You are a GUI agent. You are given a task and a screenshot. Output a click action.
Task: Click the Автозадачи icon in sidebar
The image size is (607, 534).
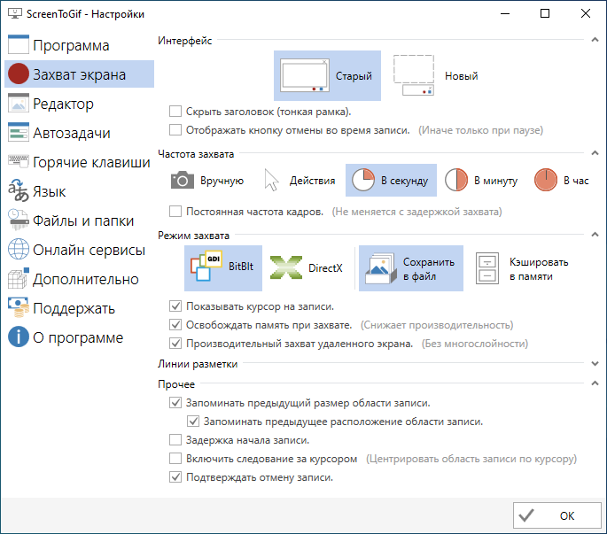pyautogui.click(x=19, y=132)
